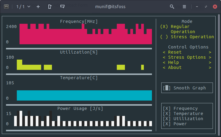Viewport: 221px width, 137px height.
Task: Minimize the terminal window
Action: point(197,6)
